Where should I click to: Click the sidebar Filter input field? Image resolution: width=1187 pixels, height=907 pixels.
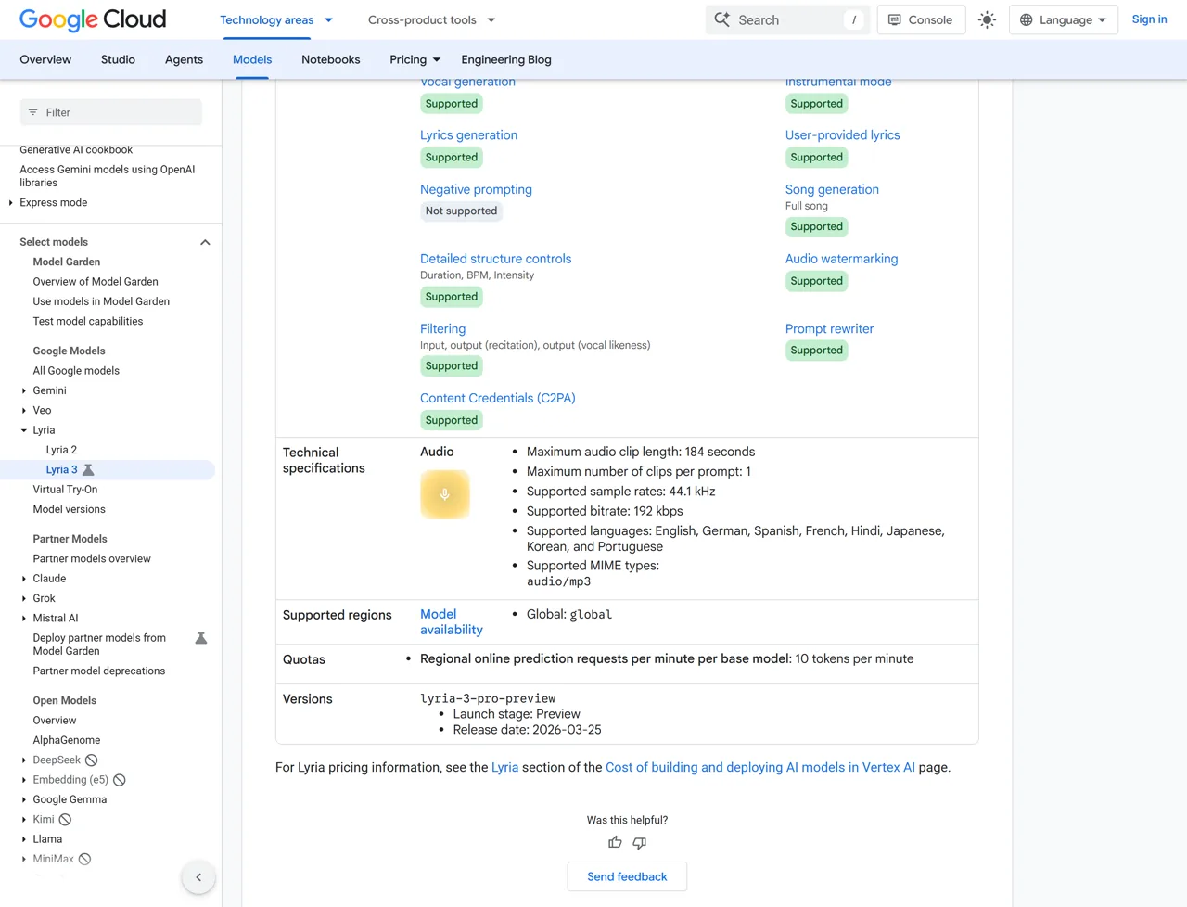point(111,112)
